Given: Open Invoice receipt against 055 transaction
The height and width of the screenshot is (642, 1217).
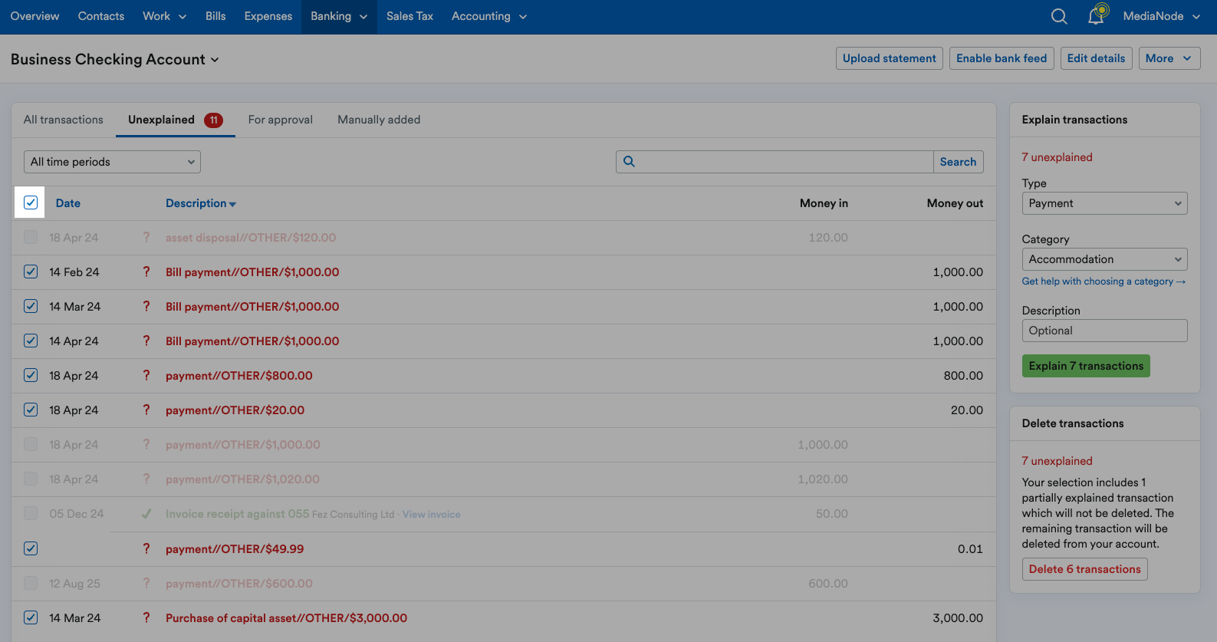Looking at the screenshot, I should (238, 514).
